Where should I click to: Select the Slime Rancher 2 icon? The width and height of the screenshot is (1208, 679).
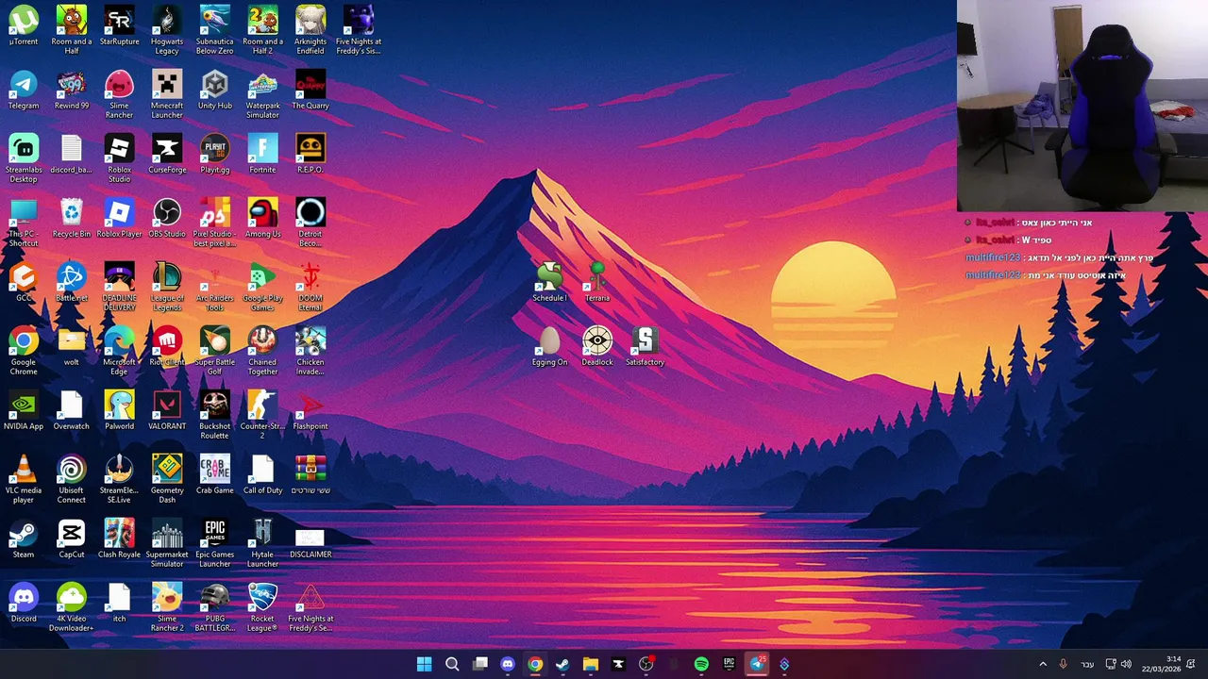(x=167, y=607)
